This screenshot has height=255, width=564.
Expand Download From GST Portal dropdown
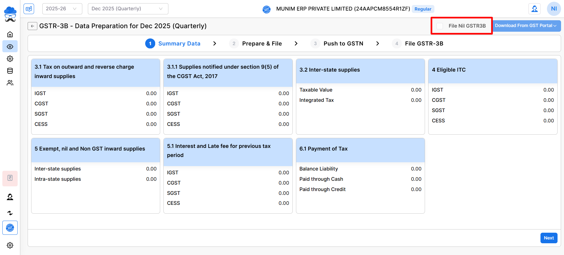point(526,26)
